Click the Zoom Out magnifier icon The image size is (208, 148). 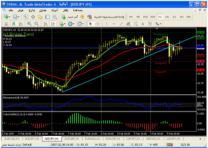(37, 24)
